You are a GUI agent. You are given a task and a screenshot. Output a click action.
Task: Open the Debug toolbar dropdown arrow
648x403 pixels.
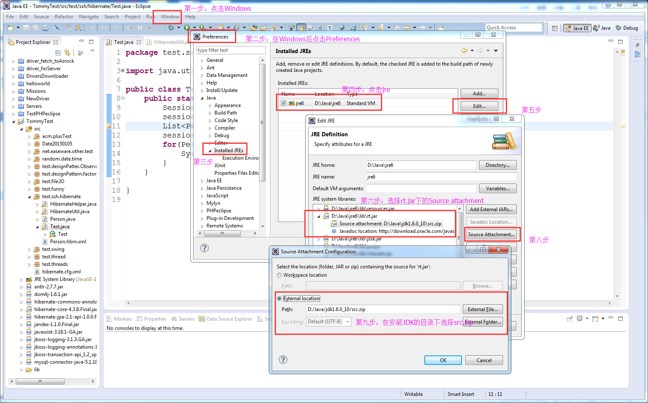179,28
